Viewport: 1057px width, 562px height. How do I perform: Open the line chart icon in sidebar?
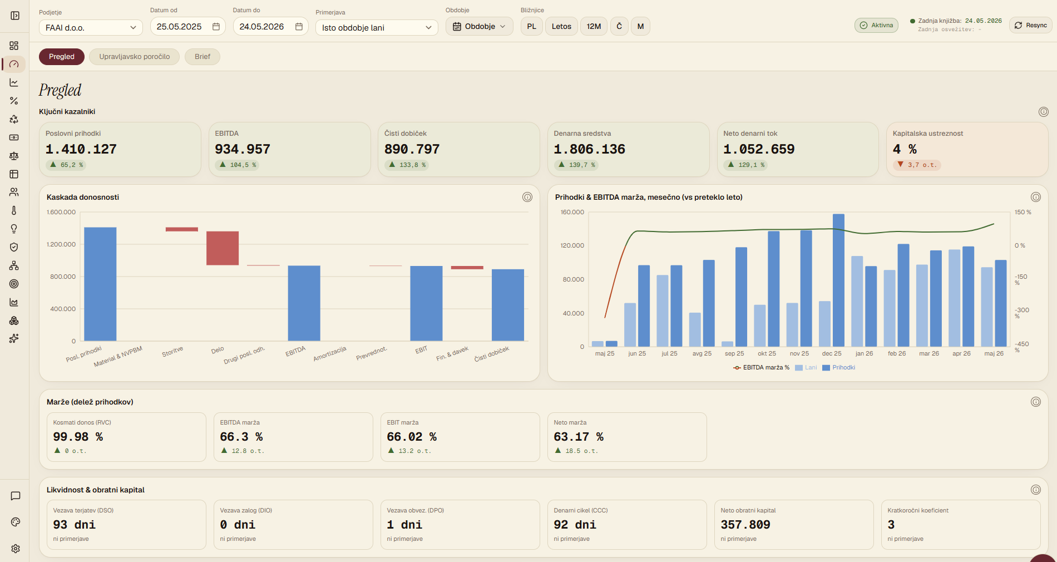pyautogui.click(x=14, y=82)
